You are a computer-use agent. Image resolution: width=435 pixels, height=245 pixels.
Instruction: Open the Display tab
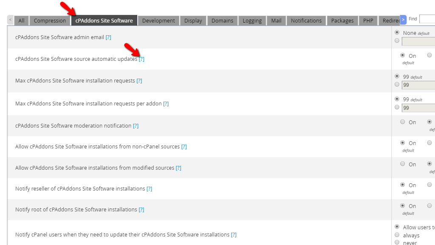click(x=193, y=20)
